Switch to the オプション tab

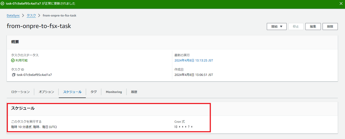point(46,92)
